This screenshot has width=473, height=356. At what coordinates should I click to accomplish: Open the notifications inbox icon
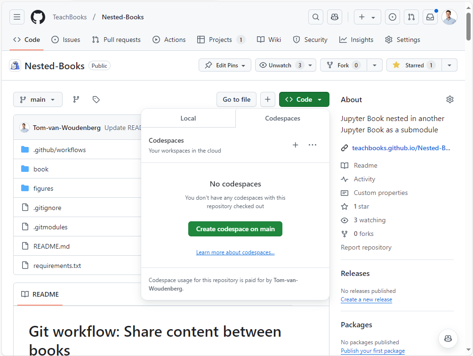tap(430, 17)
